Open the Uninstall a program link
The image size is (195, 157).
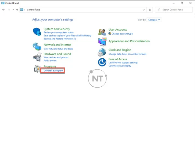(53, 71)
